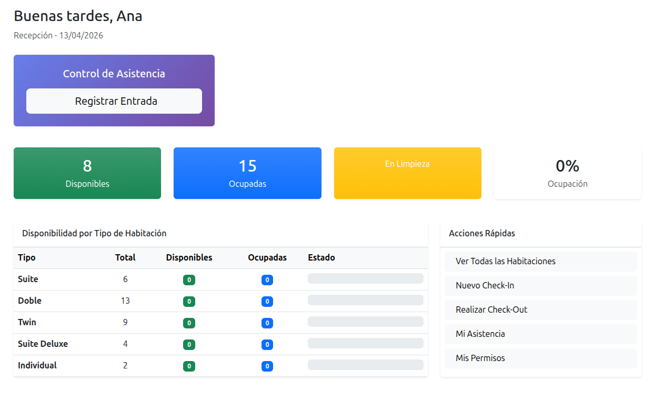
Task: Click the blue Ocupadas stat card
Action: [247, 173]
